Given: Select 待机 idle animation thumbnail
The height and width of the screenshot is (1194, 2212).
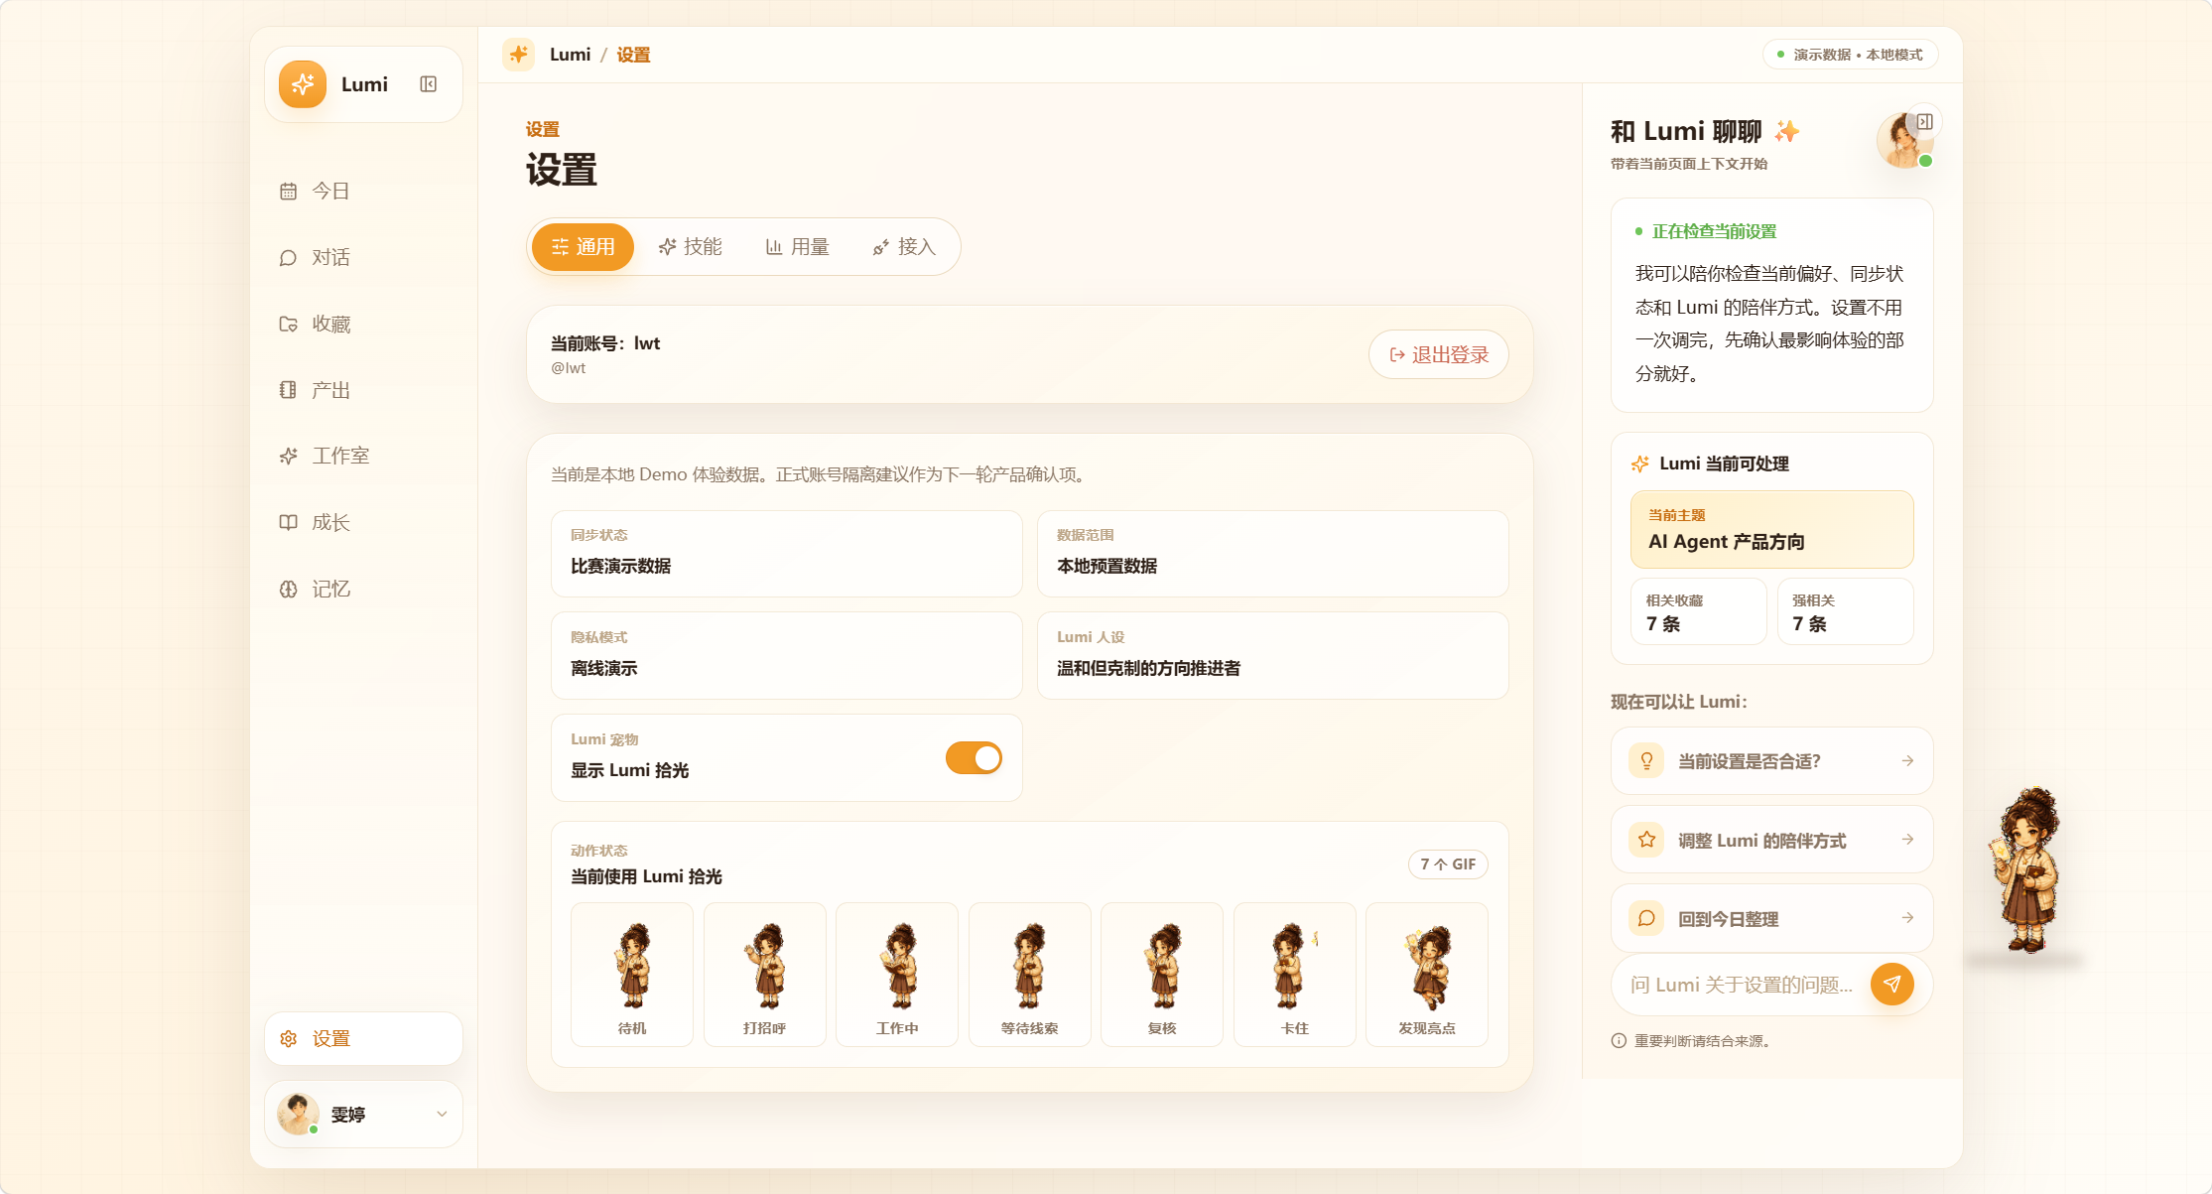Looking at the screenshot, I should point(632,975).
